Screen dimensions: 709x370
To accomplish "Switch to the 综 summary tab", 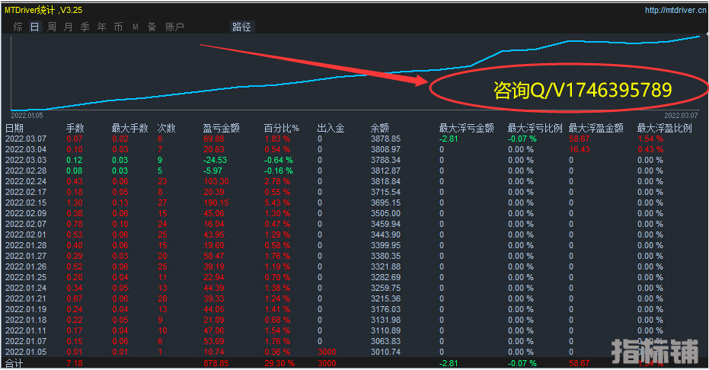I will pyautogui.click(x=18, y=27).
